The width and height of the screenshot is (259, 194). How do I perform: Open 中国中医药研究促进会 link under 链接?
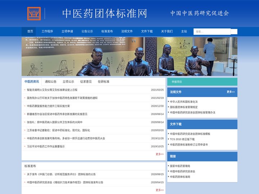click(x=182, y=172)
